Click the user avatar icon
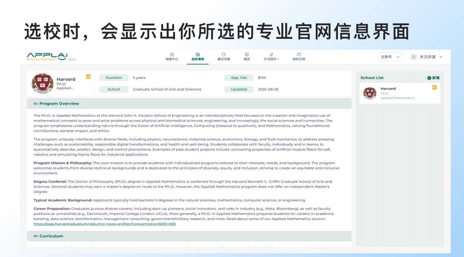The width and height of the screenshot is (464, 257). click(414, 57)
